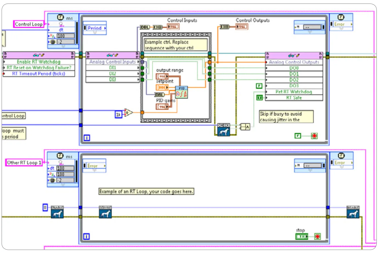Click glasses icon above Analog Control Outputs

294,55
